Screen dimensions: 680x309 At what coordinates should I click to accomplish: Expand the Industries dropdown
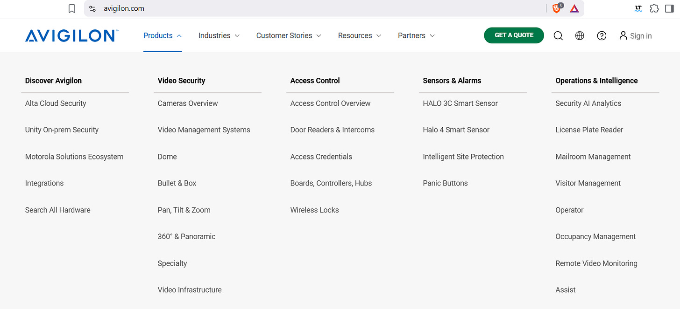(x=219, y=35)
